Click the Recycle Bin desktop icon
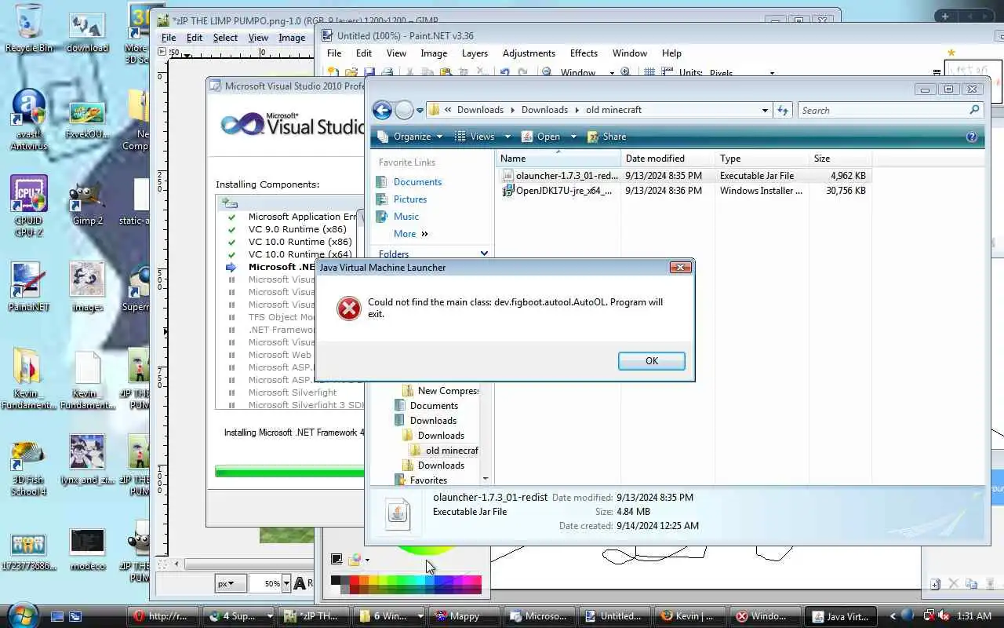 (29, 27)
